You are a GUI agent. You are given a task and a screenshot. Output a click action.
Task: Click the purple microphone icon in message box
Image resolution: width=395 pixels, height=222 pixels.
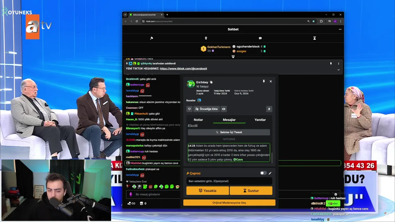click(131, 194)
